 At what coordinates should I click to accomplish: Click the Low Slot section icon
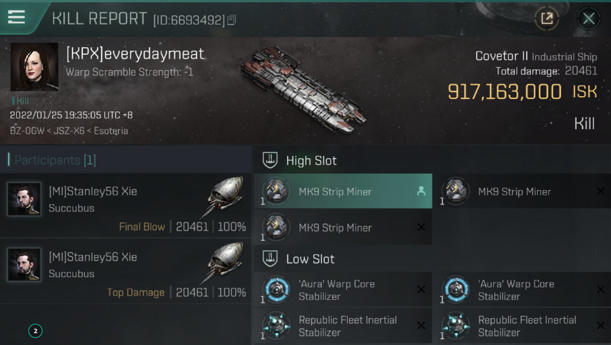[270, 259]
